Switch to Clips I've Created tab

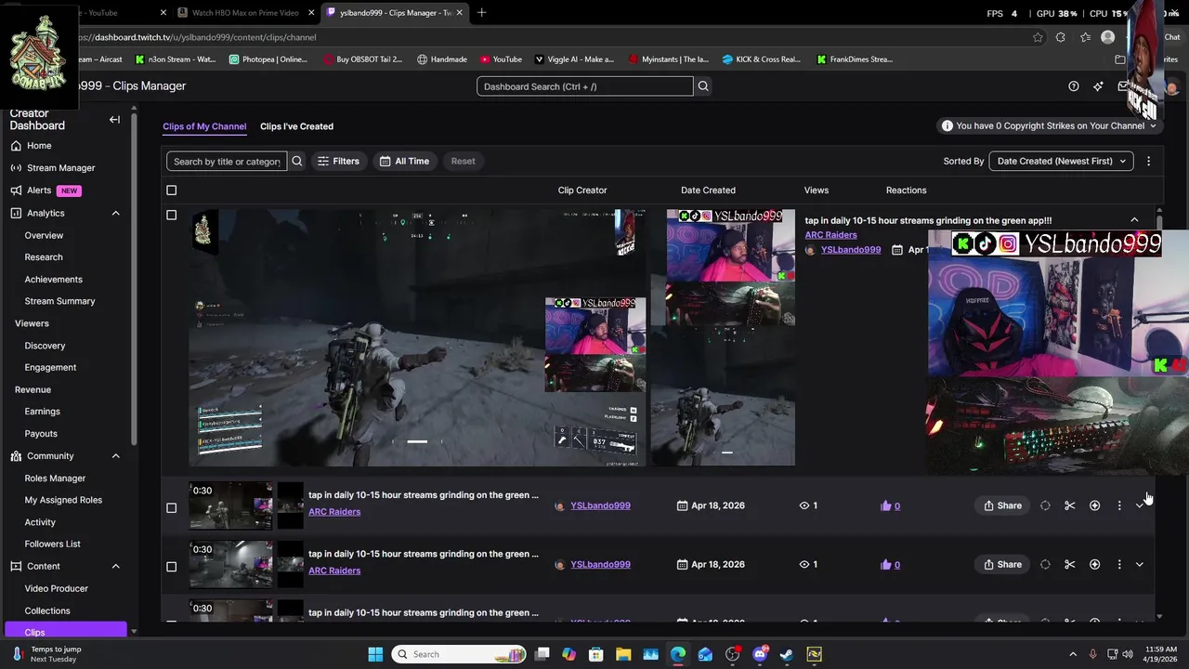(x=296, y=126)
